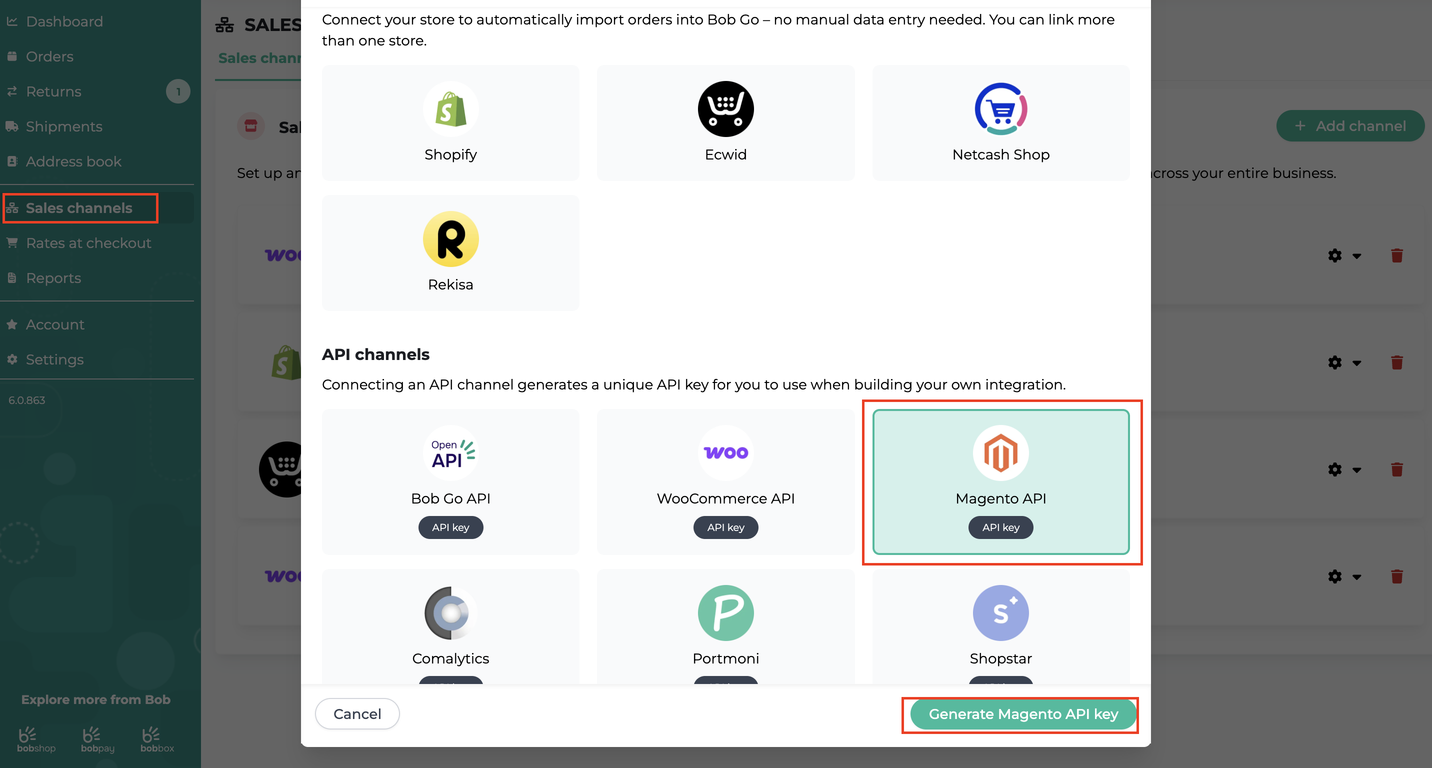Select the WooCommerce API woo logo
This screenshot has height=768, width=1432.
(x=725, y=453)
